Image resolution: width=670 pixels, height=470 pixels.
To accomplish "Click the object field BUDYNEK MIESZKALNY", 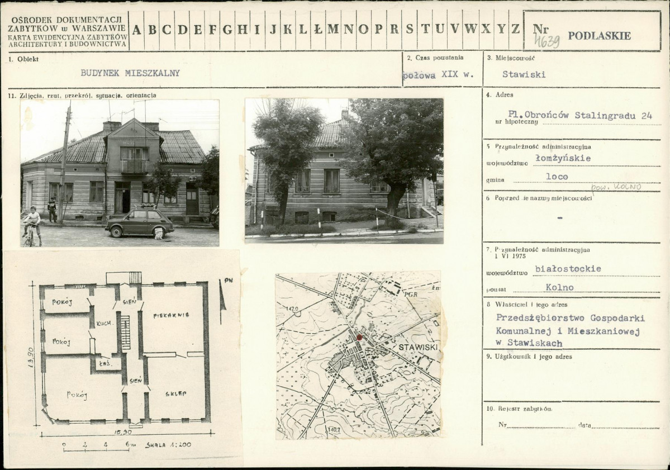I will pyautogui.click(x=130, y=73).
